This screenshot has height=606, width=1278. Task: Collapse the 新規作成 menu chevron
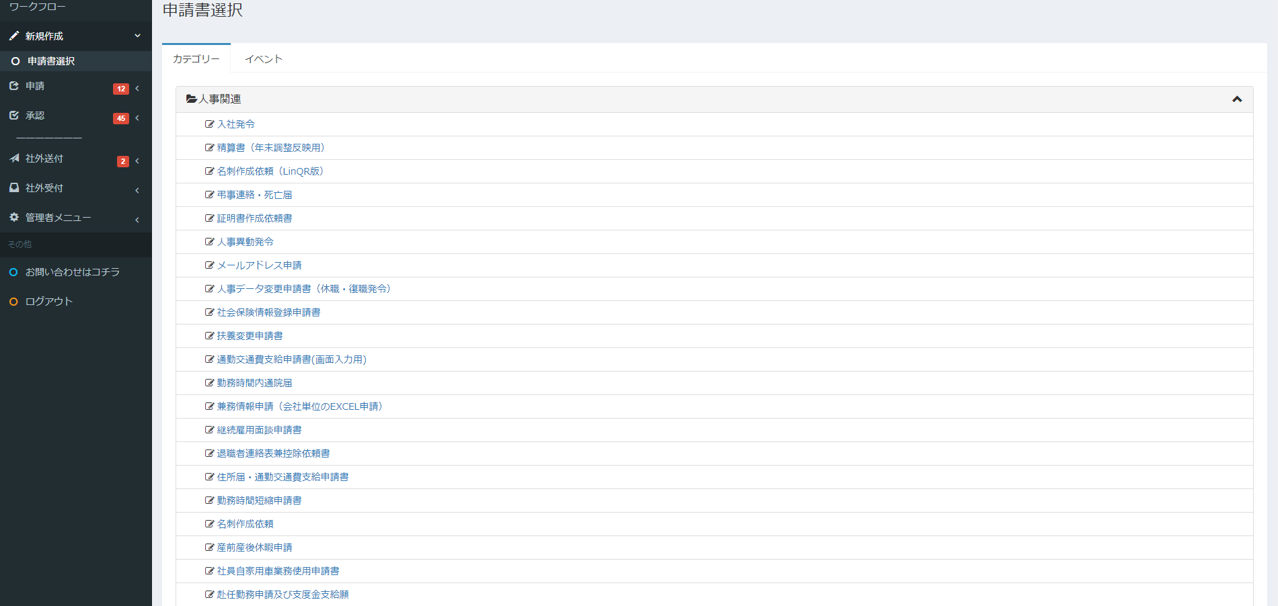click(x=138, y=36)
